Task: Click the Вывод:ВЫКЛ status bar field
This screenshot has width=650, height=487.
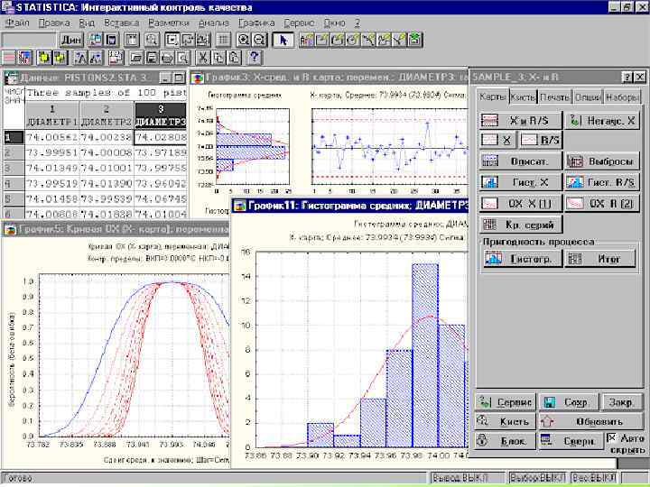Action: (468, 478)
